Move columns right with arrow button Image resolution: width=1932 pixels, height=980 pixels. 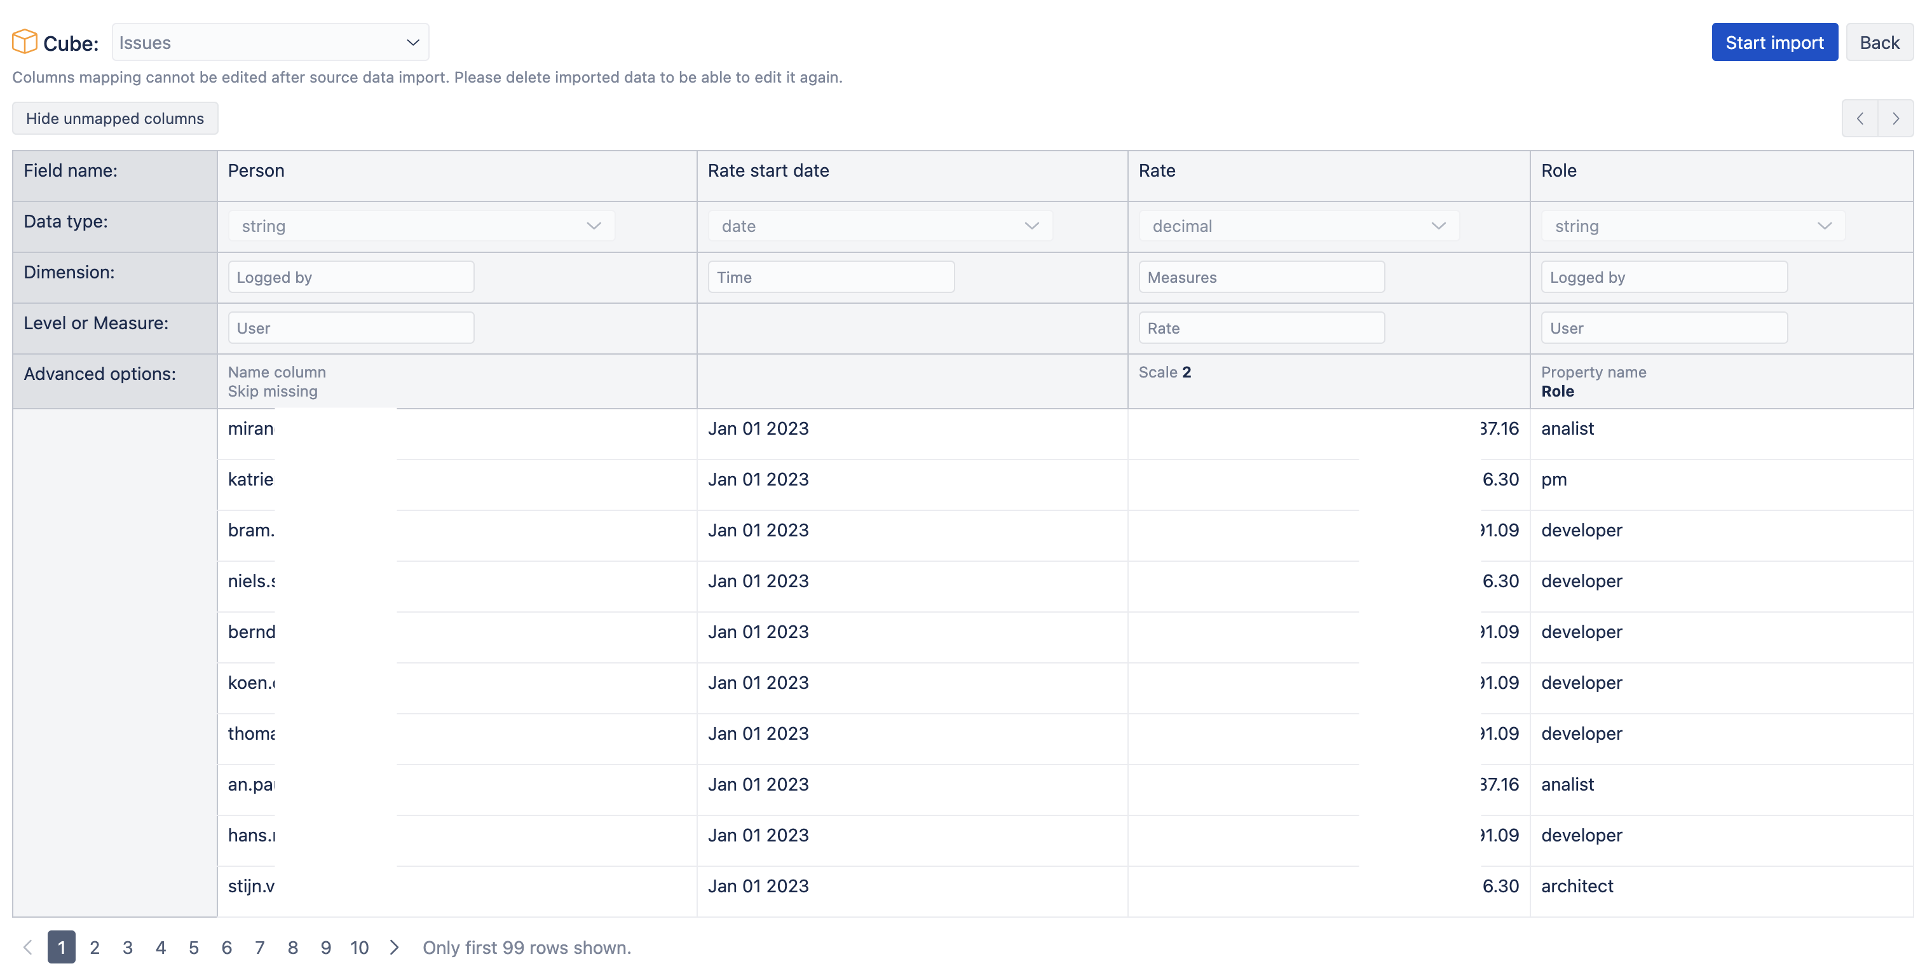click(x=1895, y=118)
